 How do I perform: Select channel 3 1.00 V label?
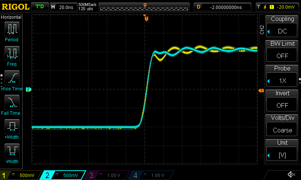(x=107, y=175)
